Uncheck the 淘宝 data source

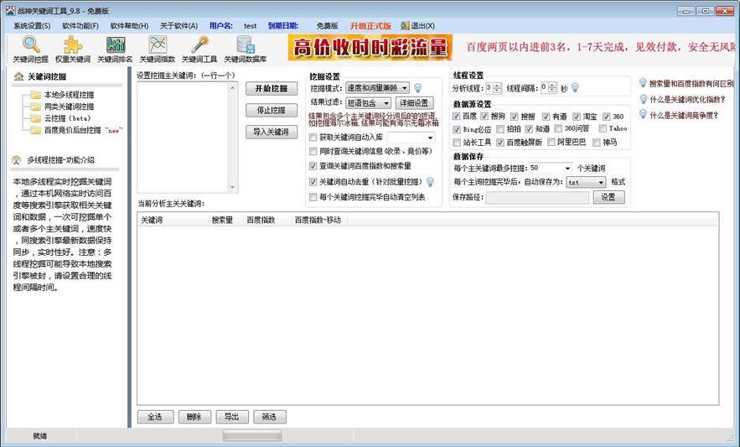[x=577, y=117]
